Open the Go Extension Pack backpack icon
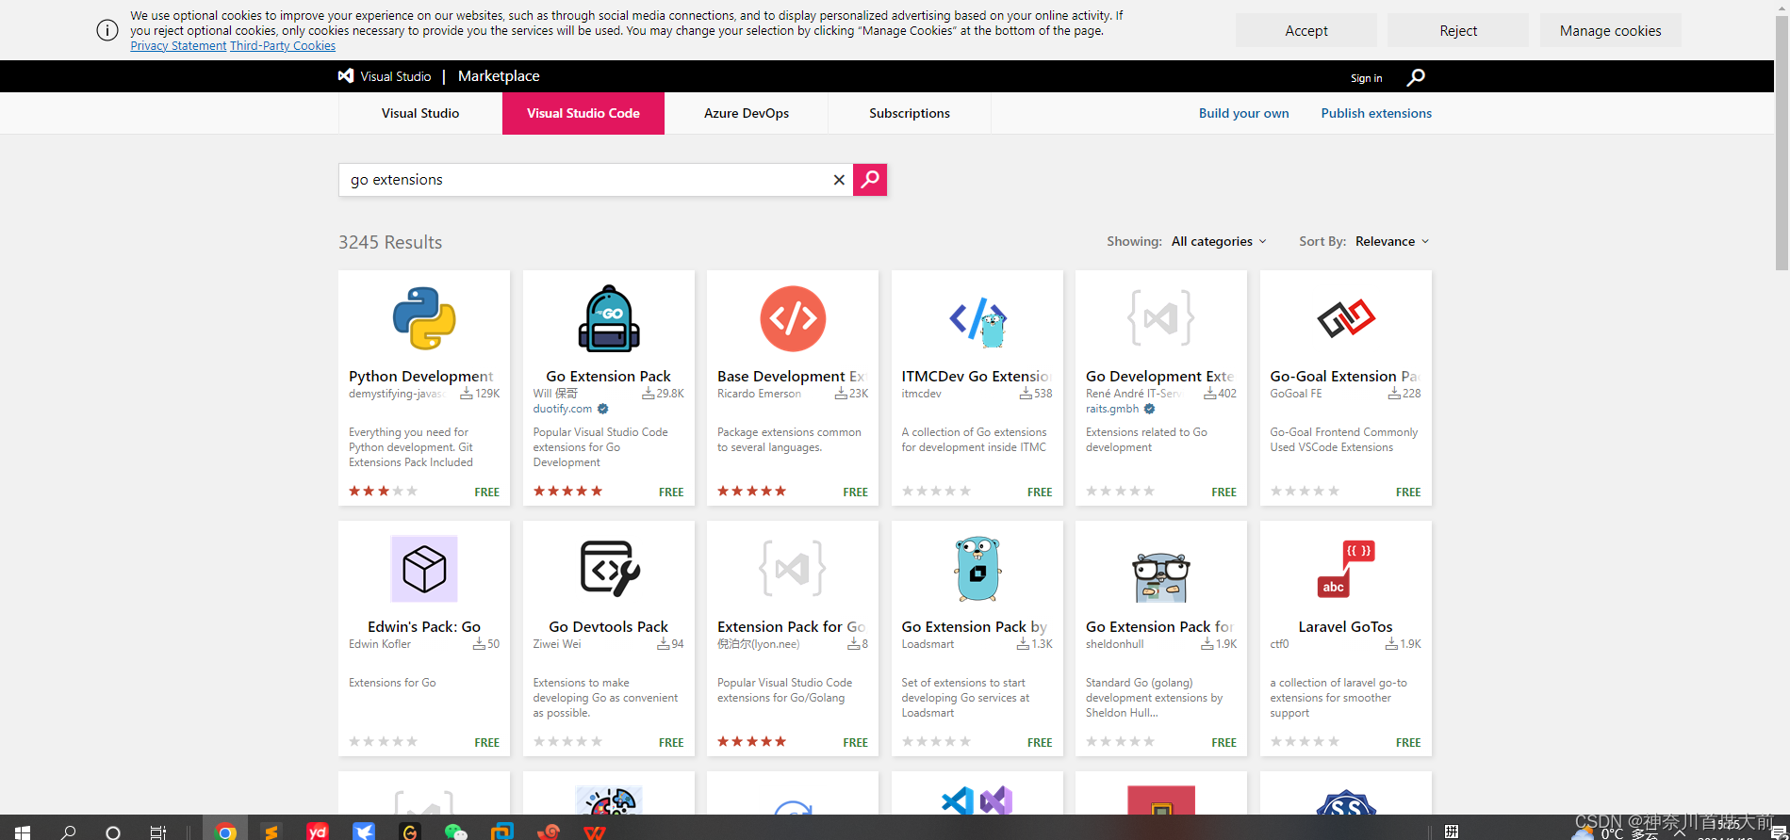This screenshot has width=1790, height=840. pos(609,318)
